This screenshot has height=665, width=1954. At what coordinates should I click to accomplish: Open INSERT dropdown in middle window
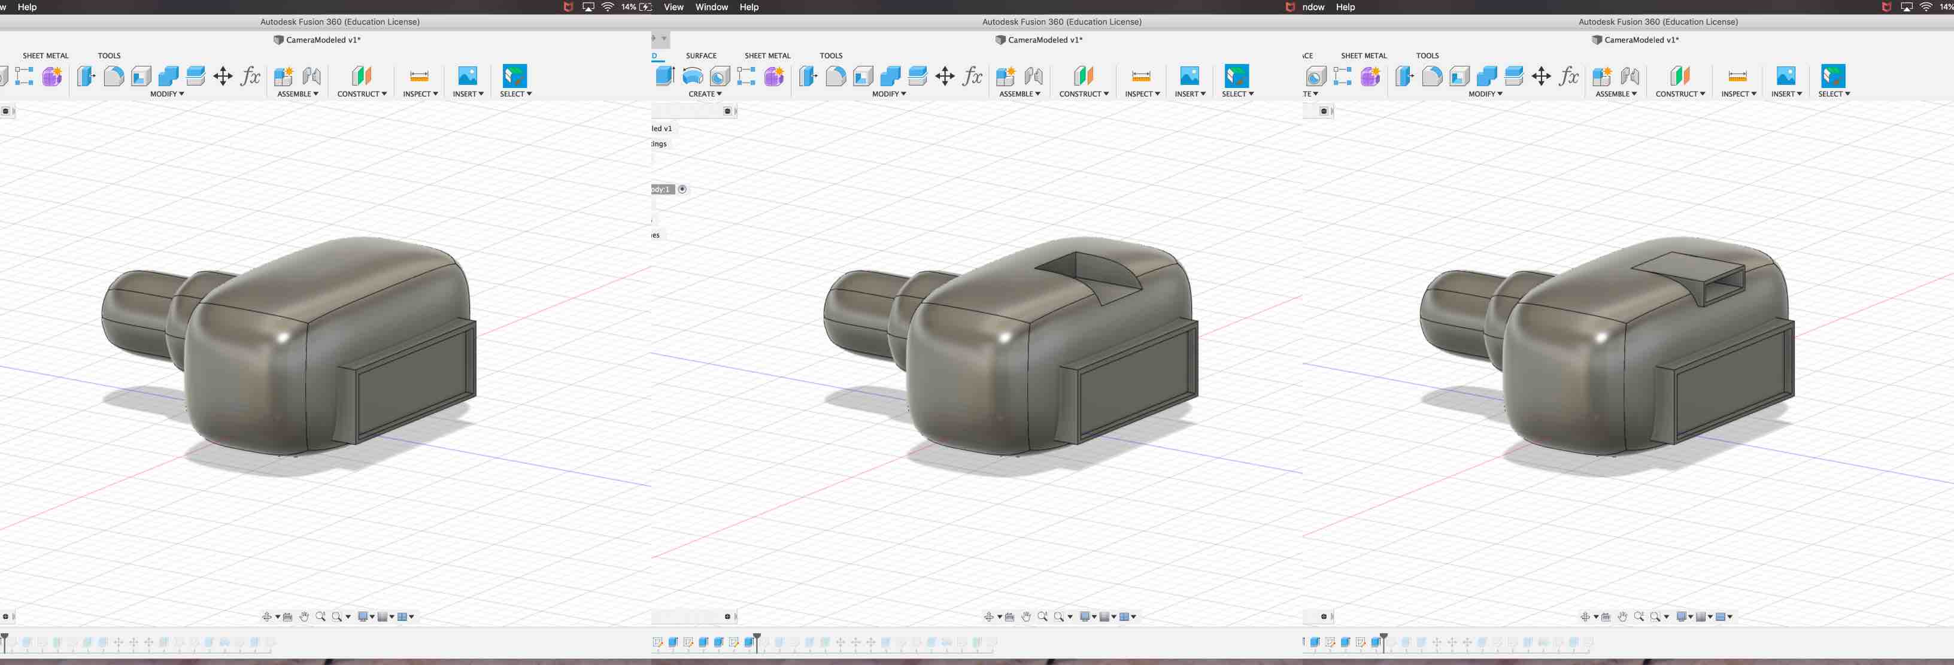point(1190,94)
